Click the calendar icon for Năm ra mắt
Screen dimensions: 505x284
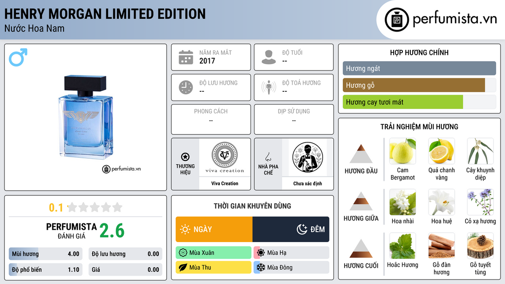tap(186, 57)
